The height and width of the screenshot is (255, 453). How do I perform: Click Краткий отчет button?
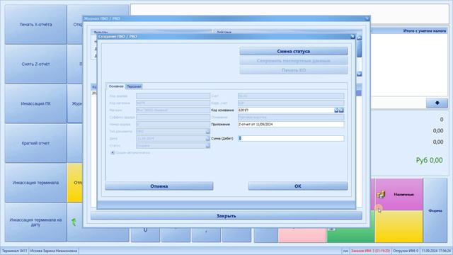pyautogui.click(x=35, y=143)
